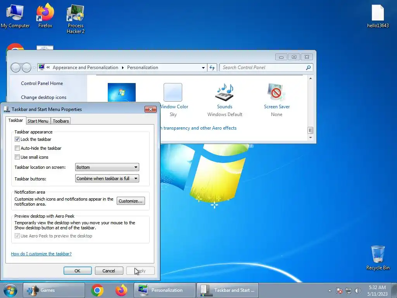Screen dimensions: 397x298
Task: Expand breadcrumb arrow after Appearance and Personalization
Action: click(123, 68)
